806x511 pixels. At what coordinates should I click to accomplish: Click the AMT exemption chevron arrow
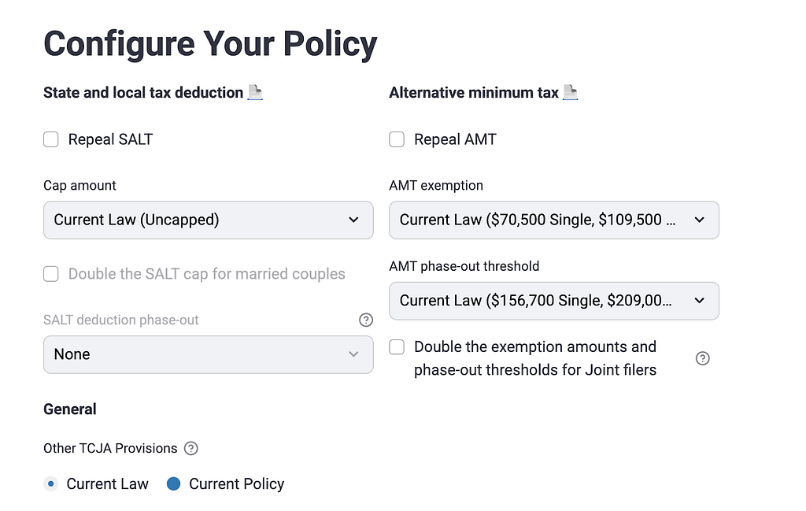[x=700, y=220]
